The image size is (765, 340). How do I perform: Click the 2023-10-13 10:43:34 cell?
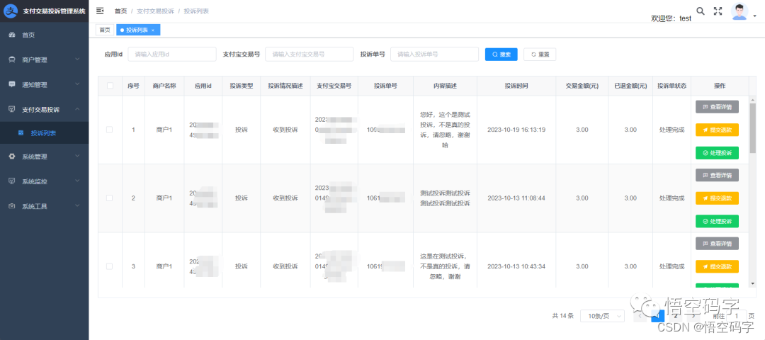tap(516, 266)
